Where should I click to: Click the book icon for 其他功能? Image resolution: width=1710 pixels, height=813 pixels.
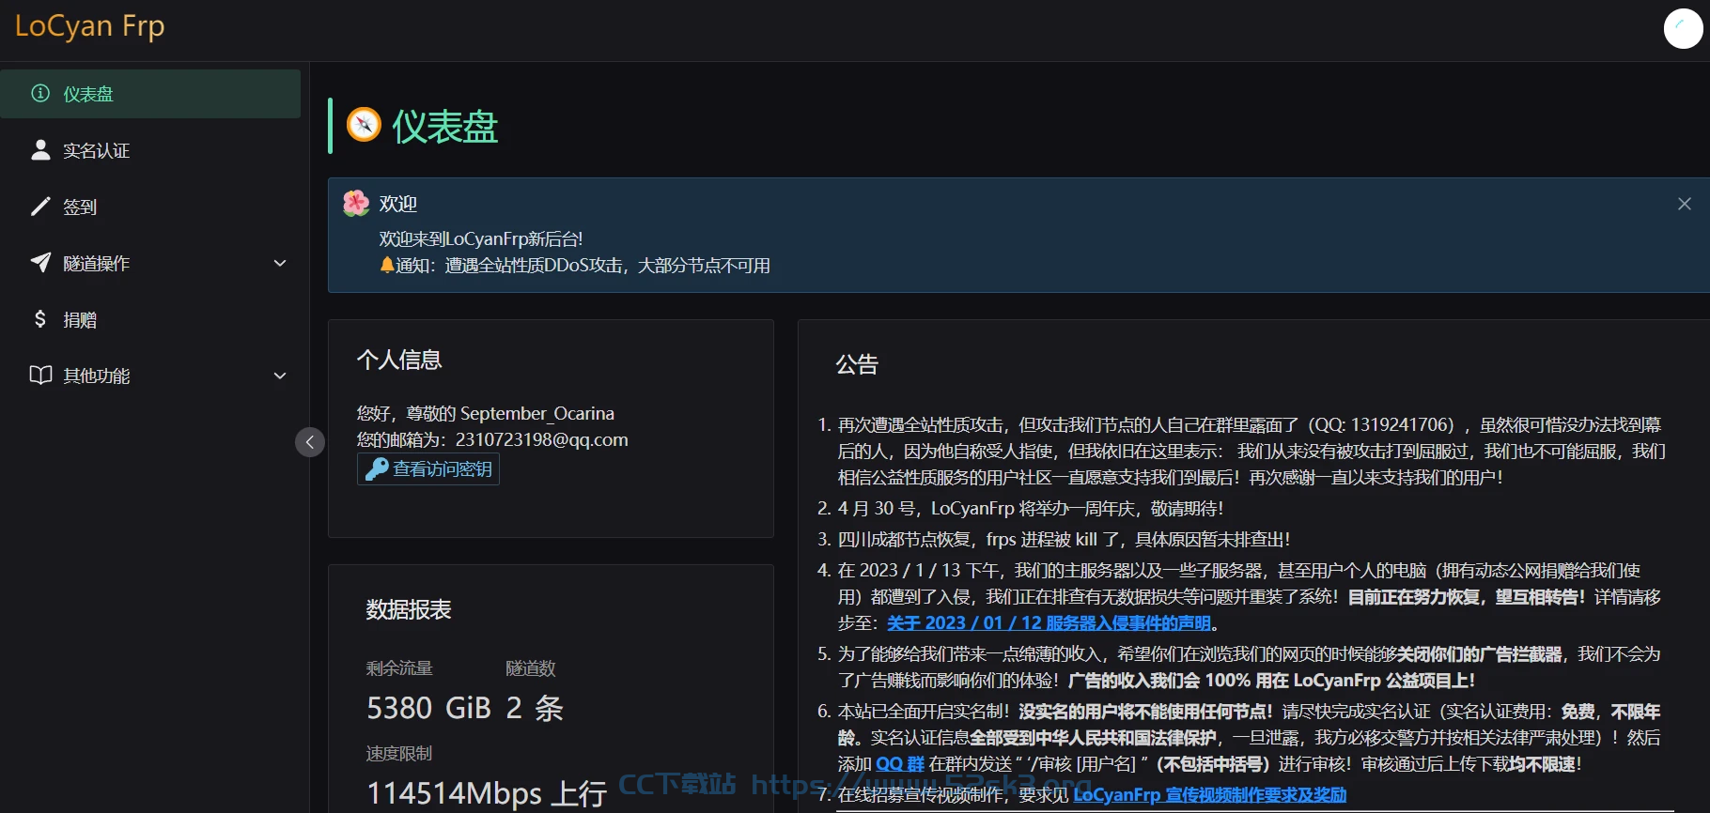tap(40, 375)
